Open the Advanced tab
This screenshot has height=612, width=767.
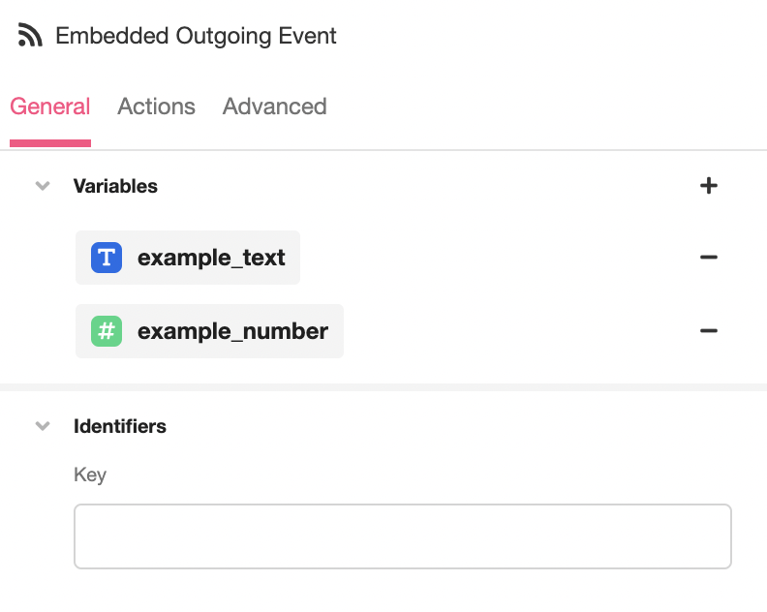[274, 107]
